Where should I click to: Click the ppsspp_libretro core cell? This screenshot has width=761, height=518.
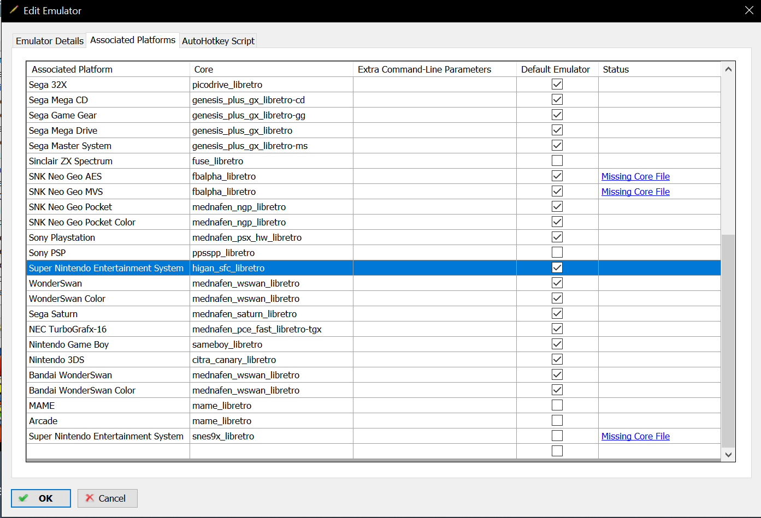tap(272, 253)
